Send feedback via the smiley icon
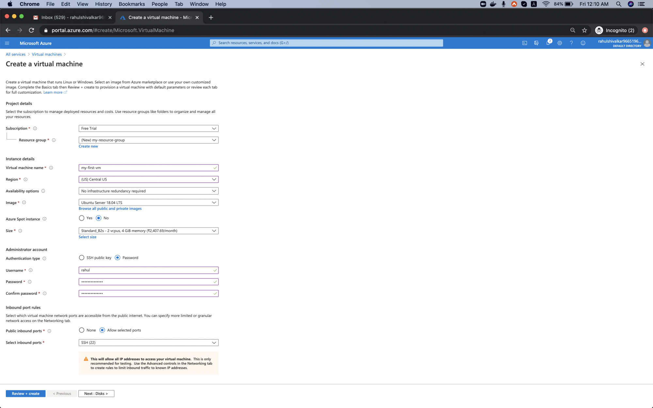This screenshot has width=653, height=408. pos(583,43)
